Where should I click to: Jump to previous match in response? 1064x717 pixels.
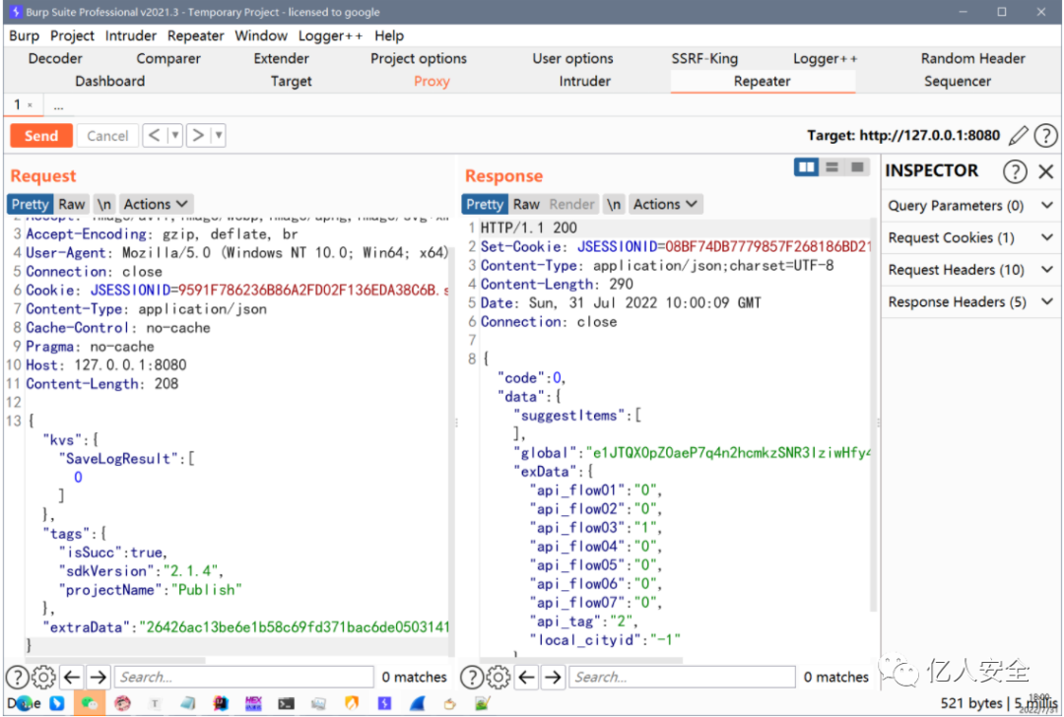[526, 677]
